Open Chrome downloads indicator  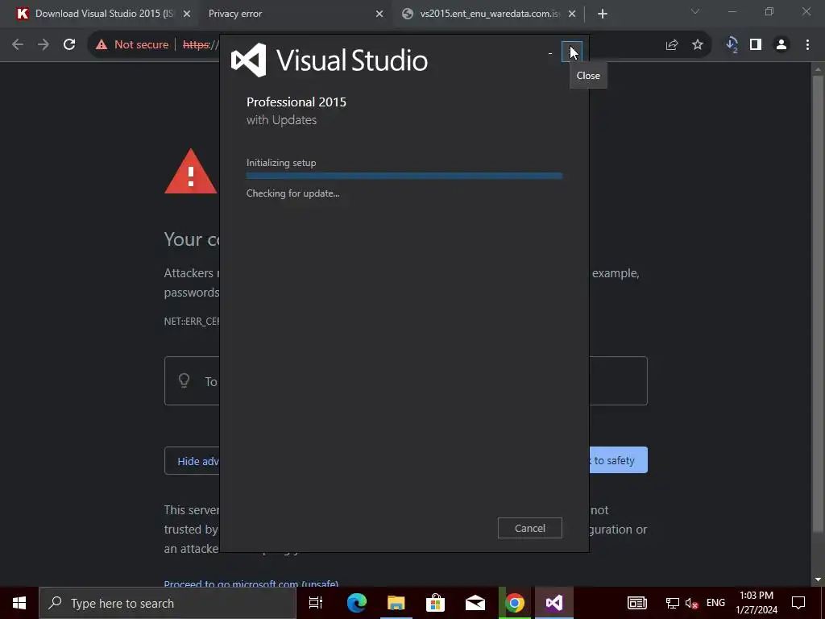coord(732,45)
